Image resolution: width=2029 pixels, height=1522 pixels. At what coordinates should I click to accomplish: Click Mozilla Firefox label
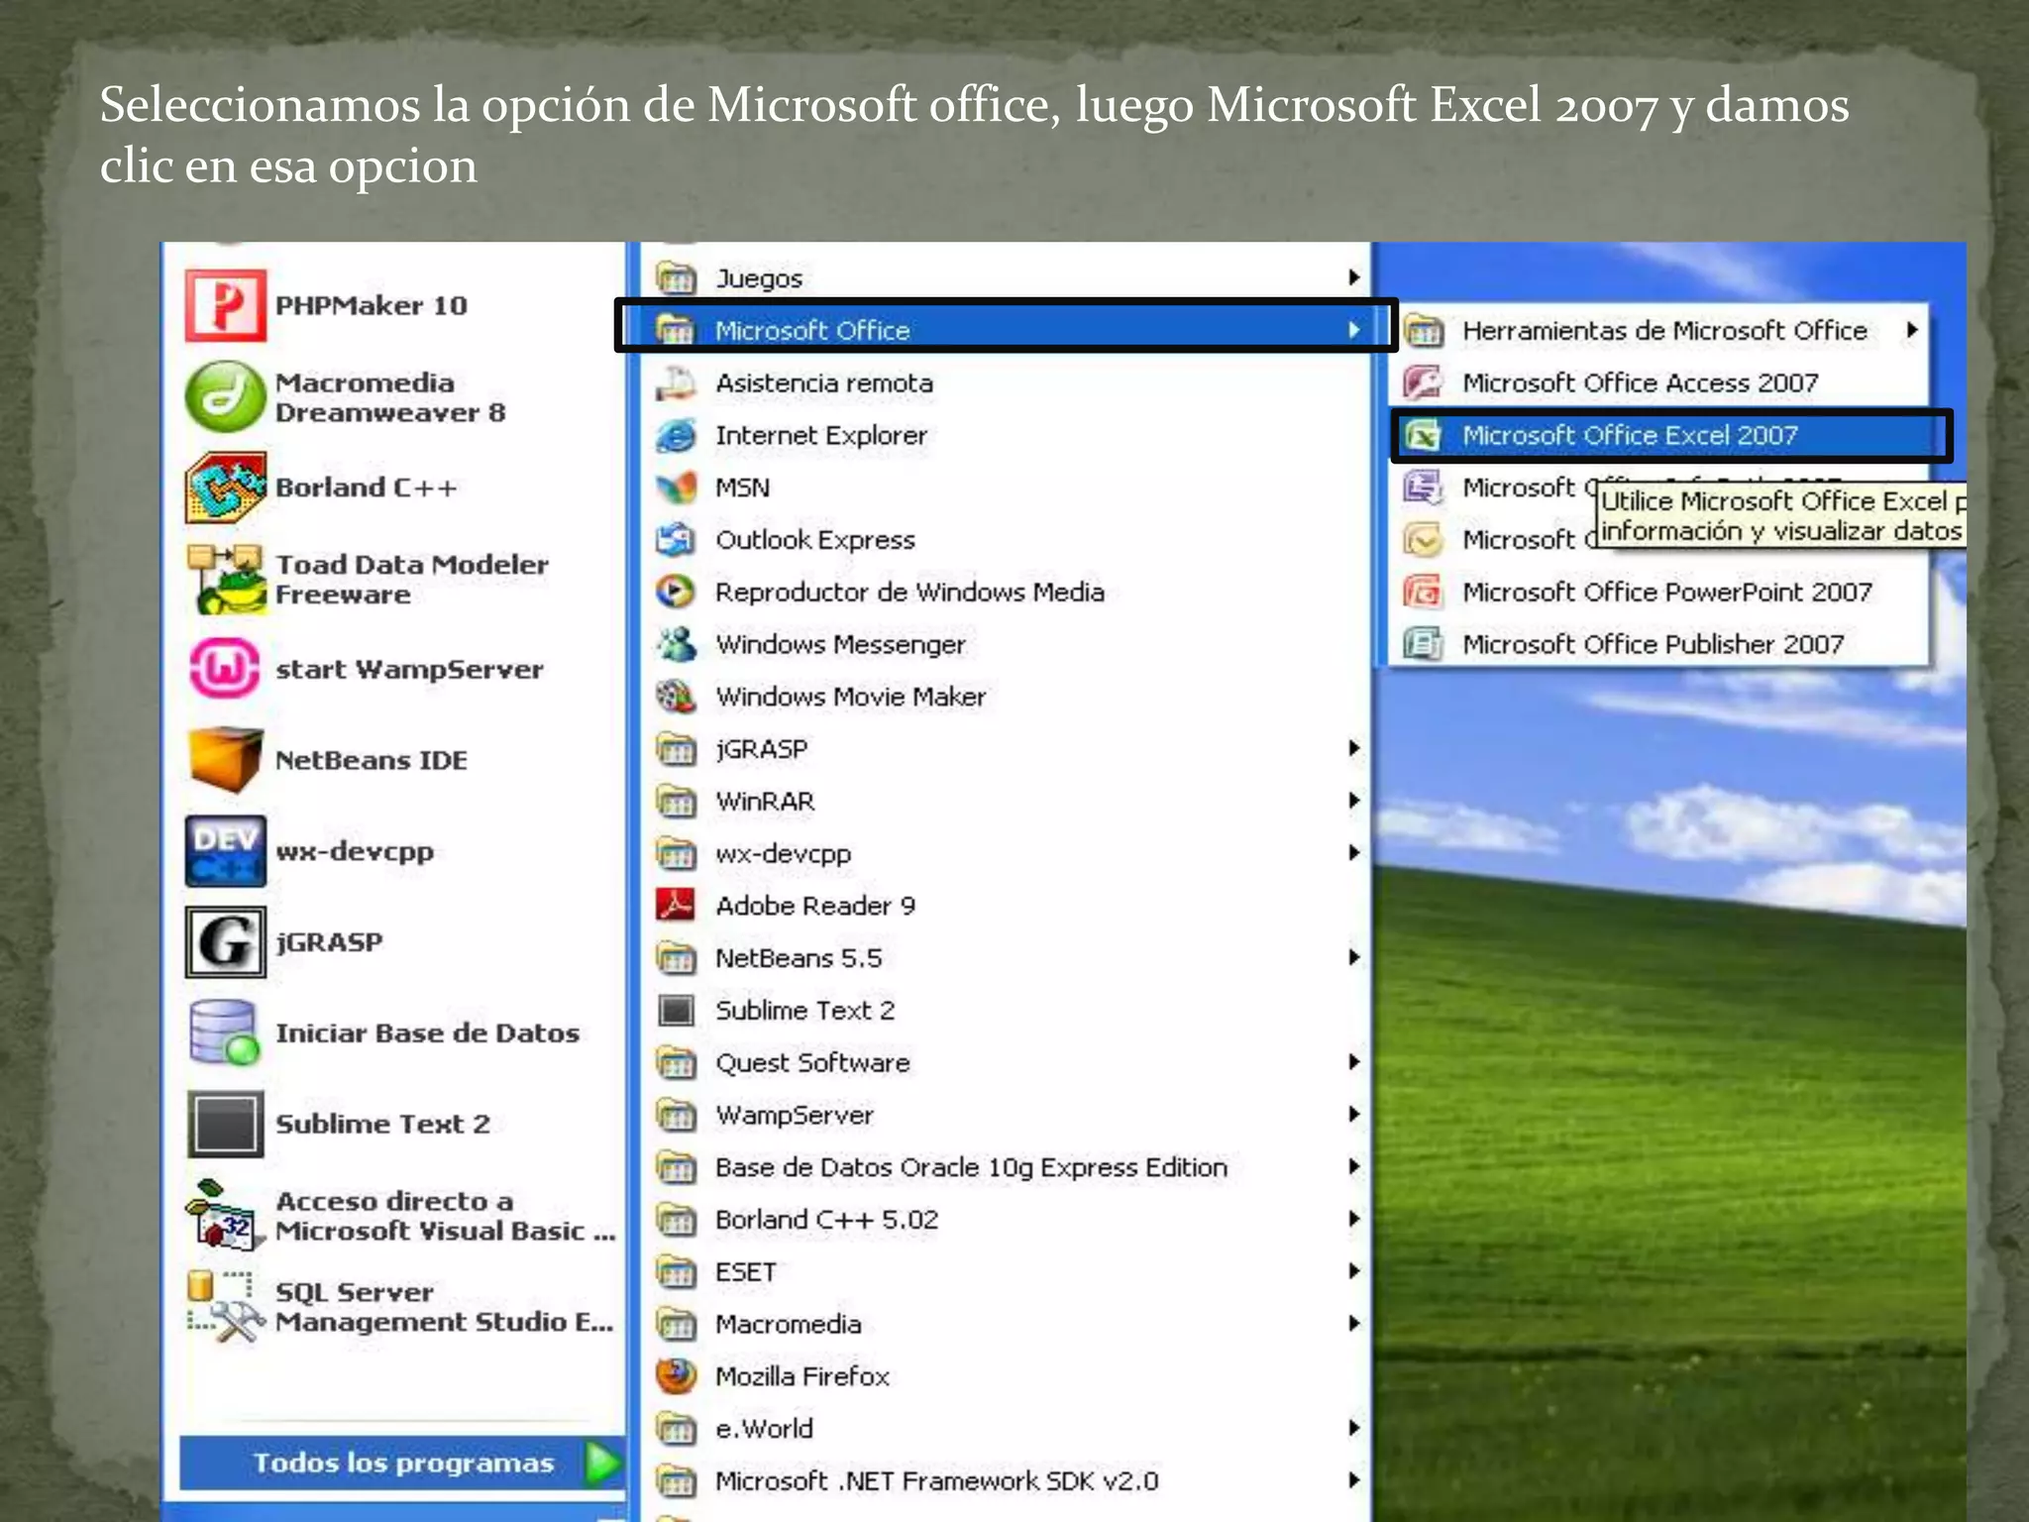click(802, 1376)
